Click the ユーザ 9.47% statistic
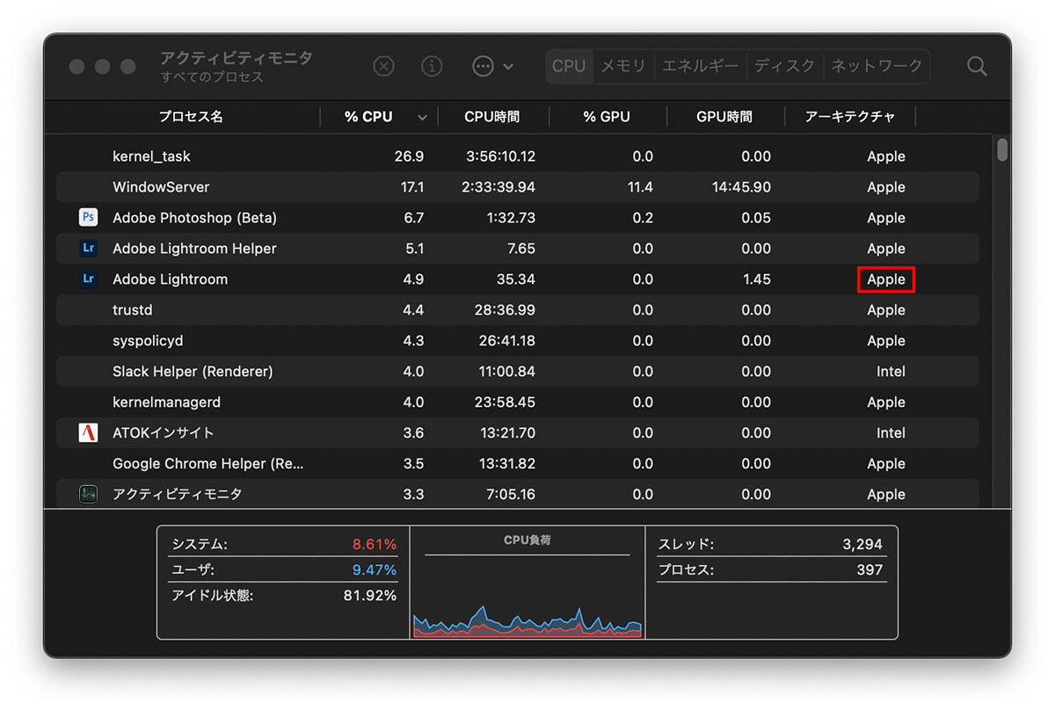The height and width of the screenshot is (703, 1055). tap(283, 570)
